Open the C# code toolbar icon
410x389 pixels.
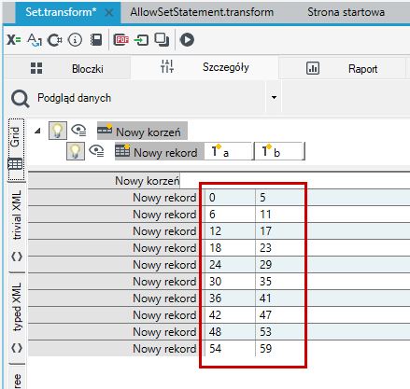coord(55,40)
